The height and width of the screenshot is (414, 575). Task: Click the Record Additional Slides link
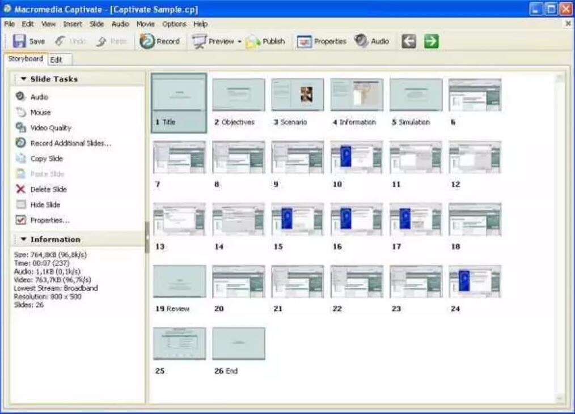(x=70, y=143)
